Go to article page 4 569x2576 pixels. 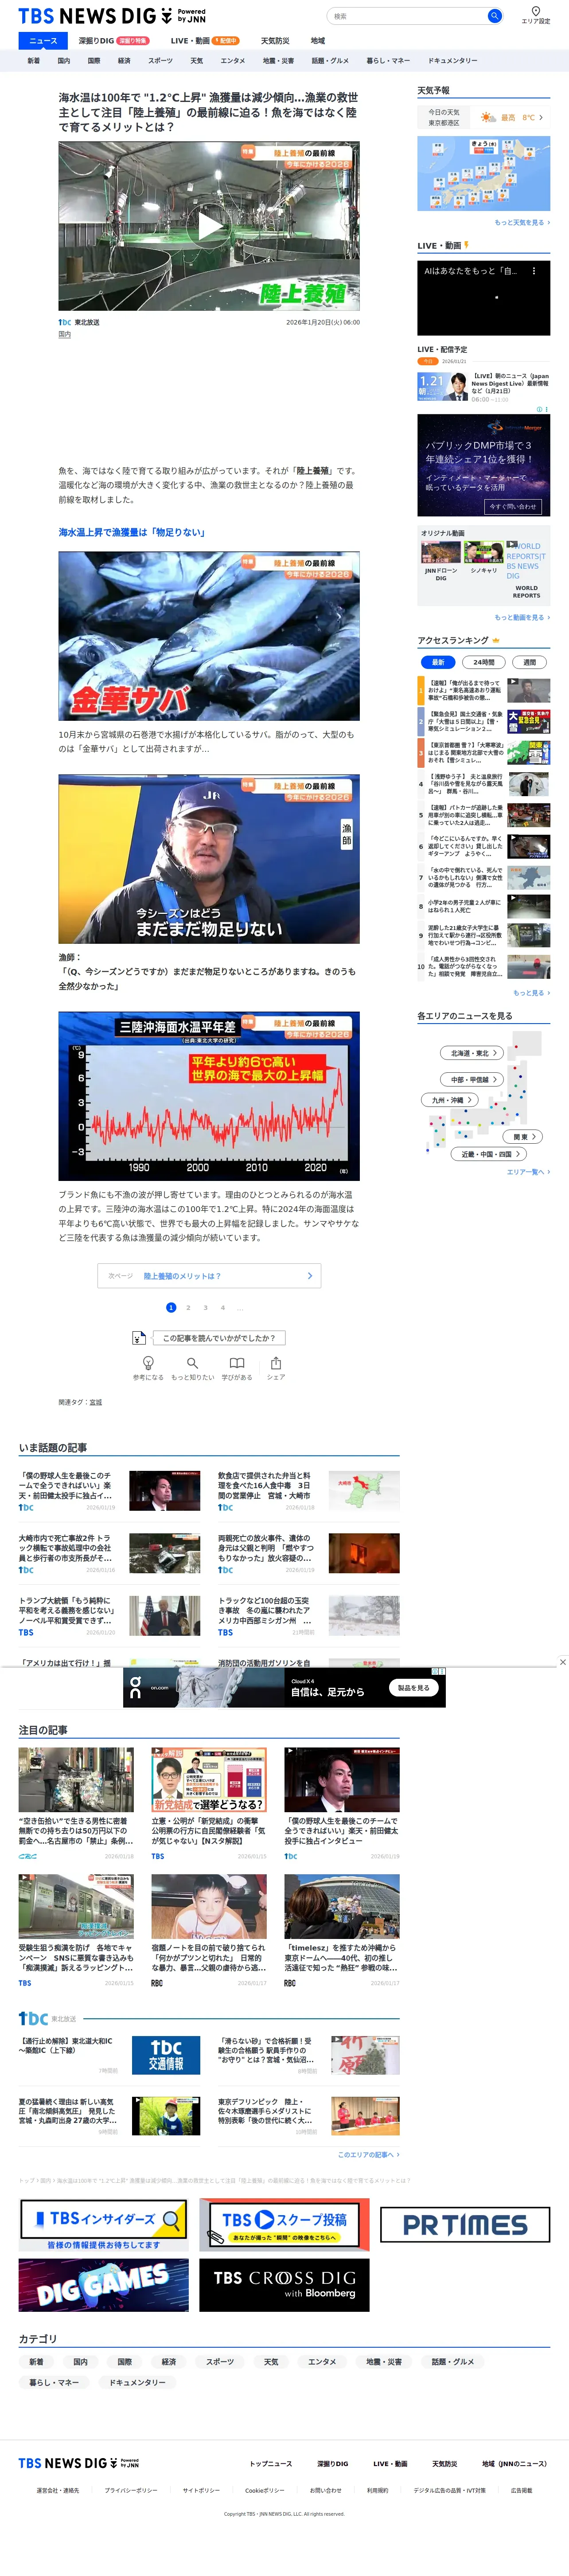point(223,1308)
